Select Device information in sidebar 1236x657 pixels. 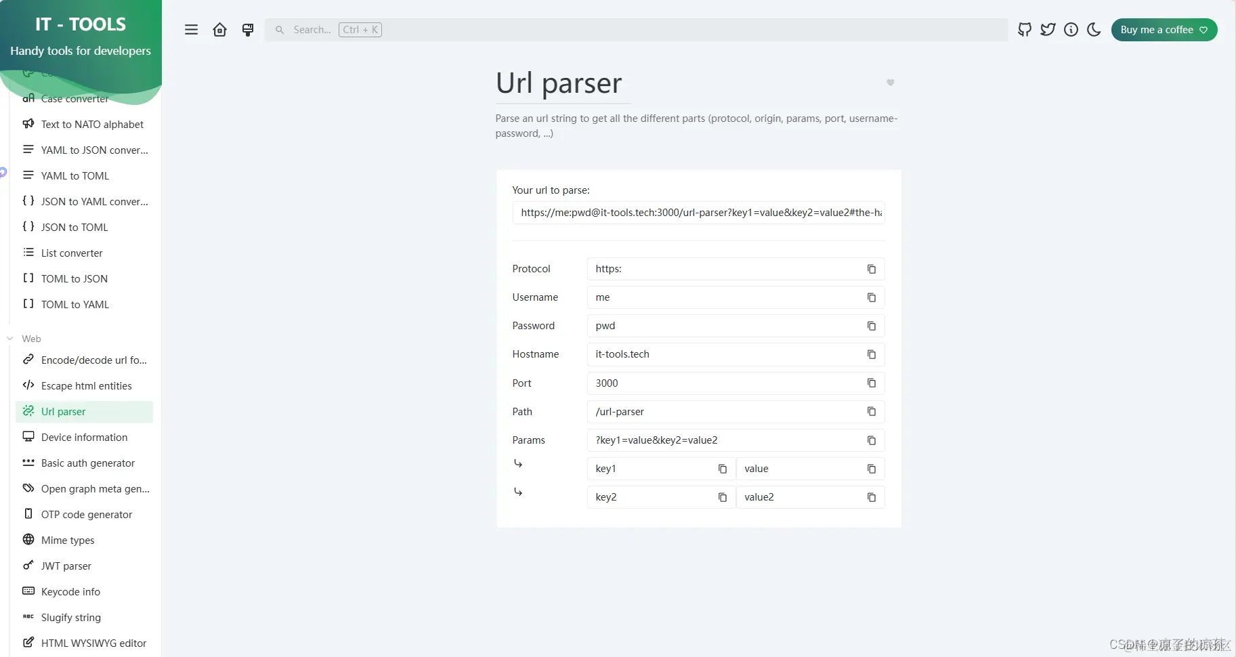click(84, 438)
